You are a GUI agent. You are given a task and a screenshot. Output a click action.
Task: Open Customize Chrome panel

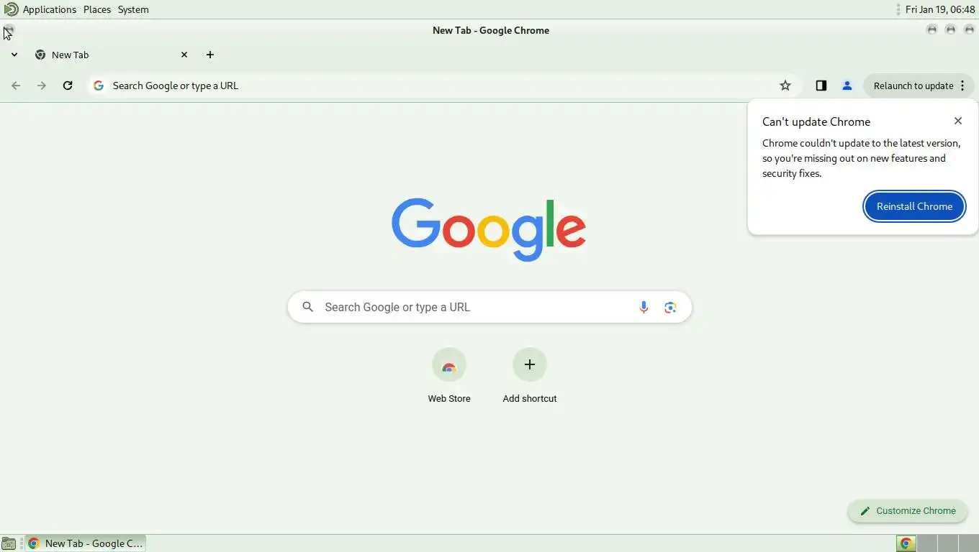click(x=908, y=511)
